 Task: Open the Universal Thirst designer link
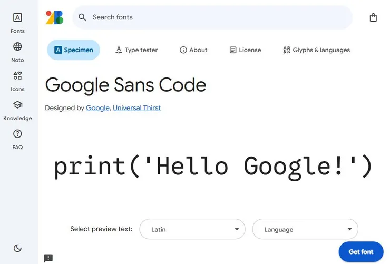pyautogui.click(x=136, y=108)
